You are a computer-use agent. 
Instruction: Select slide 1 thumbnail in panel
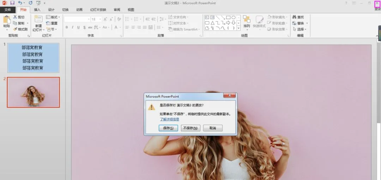33,58
